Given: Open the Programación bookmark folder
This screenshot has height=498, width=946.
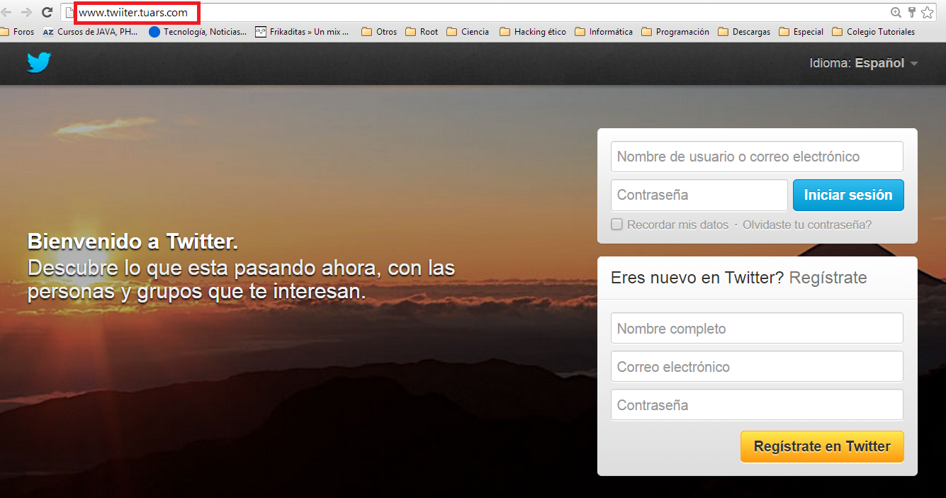Looking at the screenshot, I should click(x=675, y=32).
